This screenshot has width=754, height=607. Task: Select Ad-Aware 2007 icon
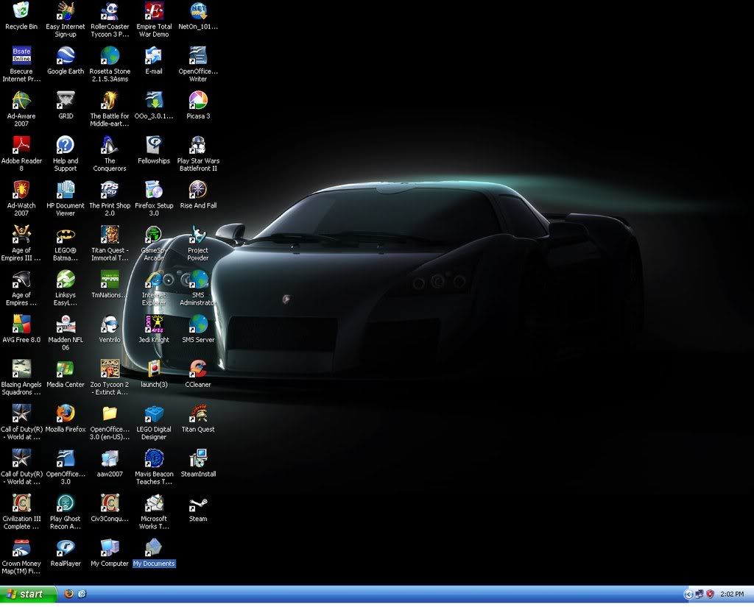[x=21, y=101]
